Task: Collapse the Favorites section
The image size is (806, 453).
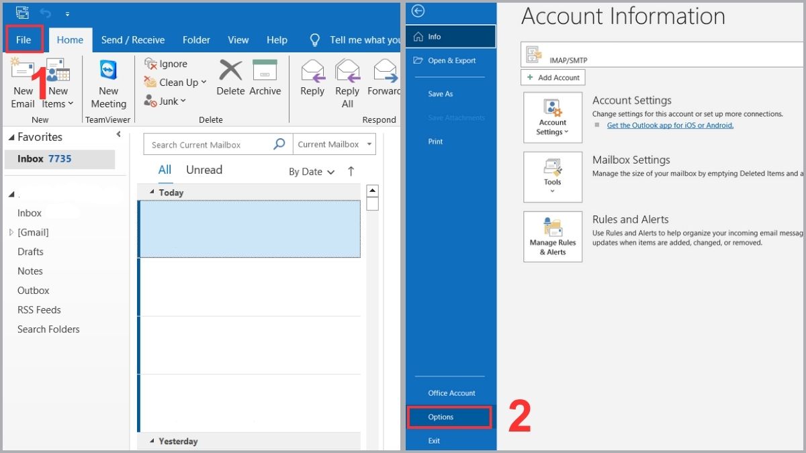Action: (11, 137)
